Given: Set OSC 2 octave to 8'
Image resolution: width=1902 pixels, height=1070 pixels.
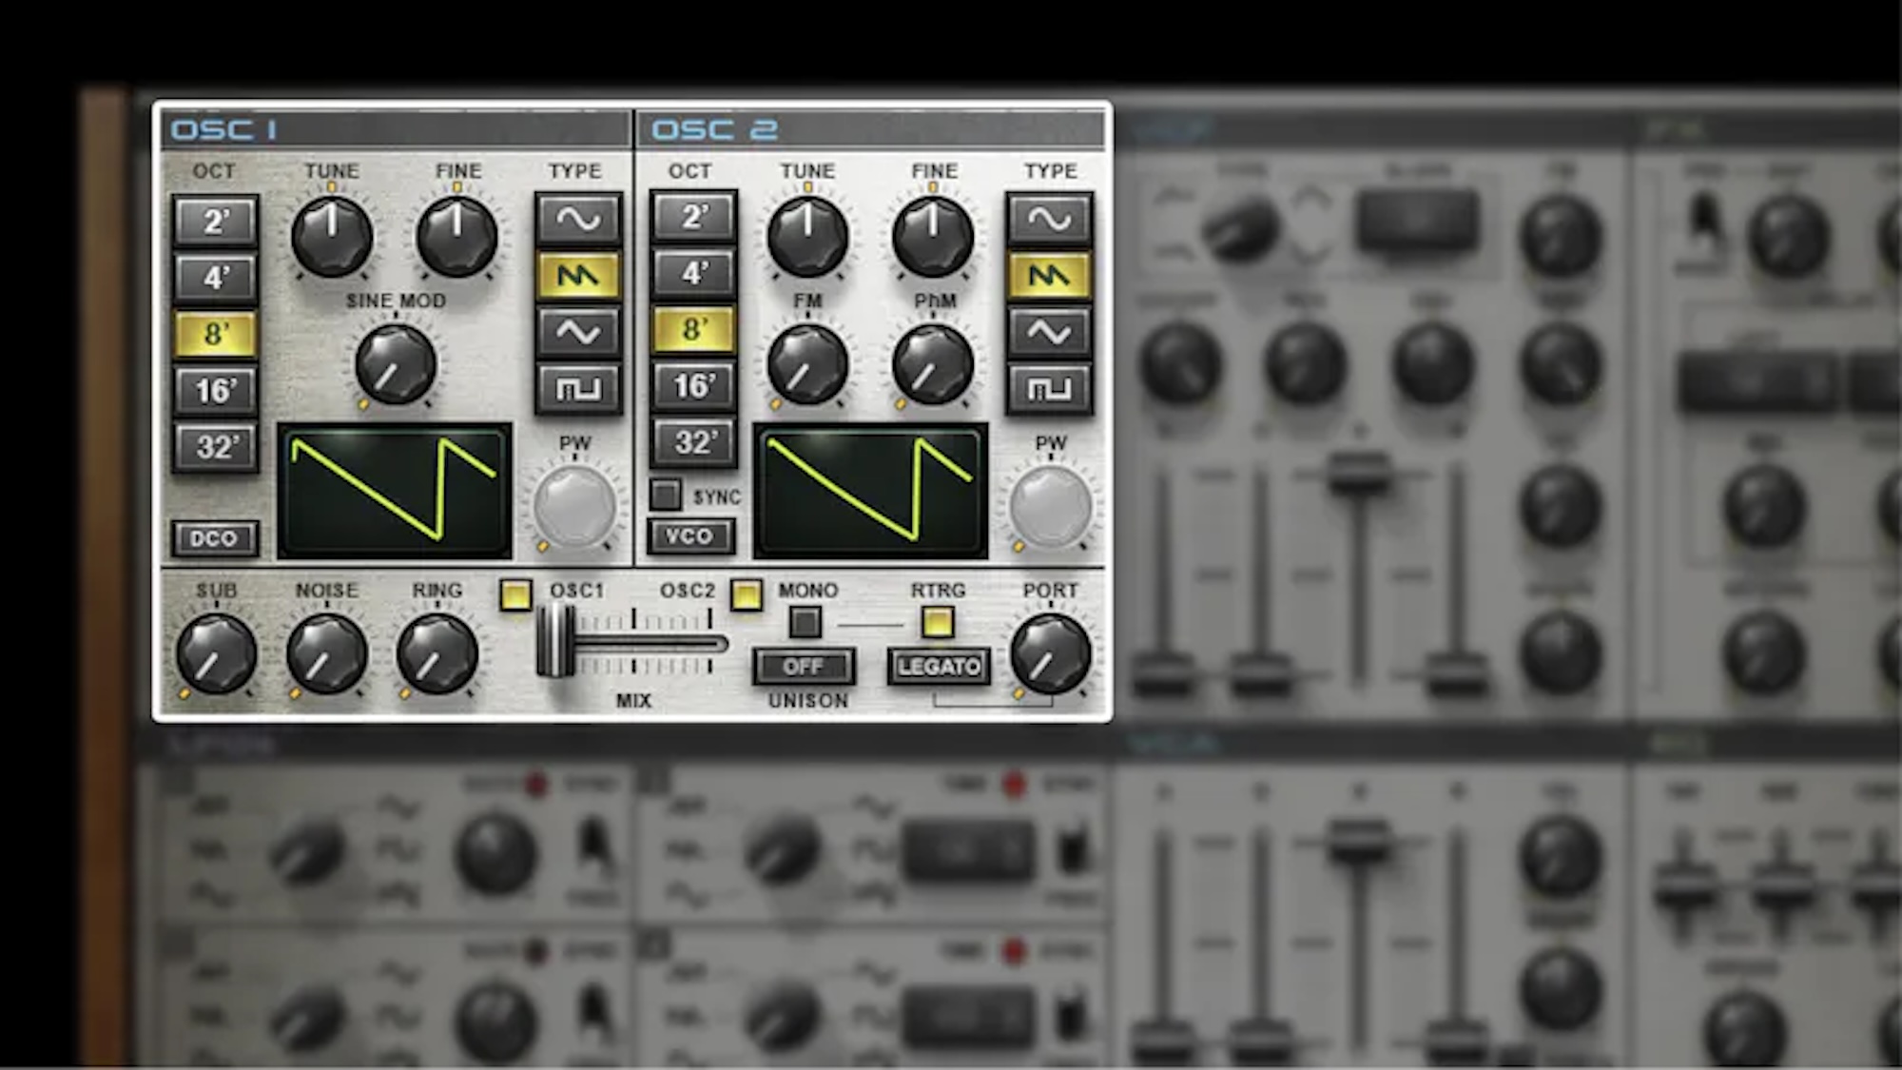Looking at the screenshot, I should 694,329.
